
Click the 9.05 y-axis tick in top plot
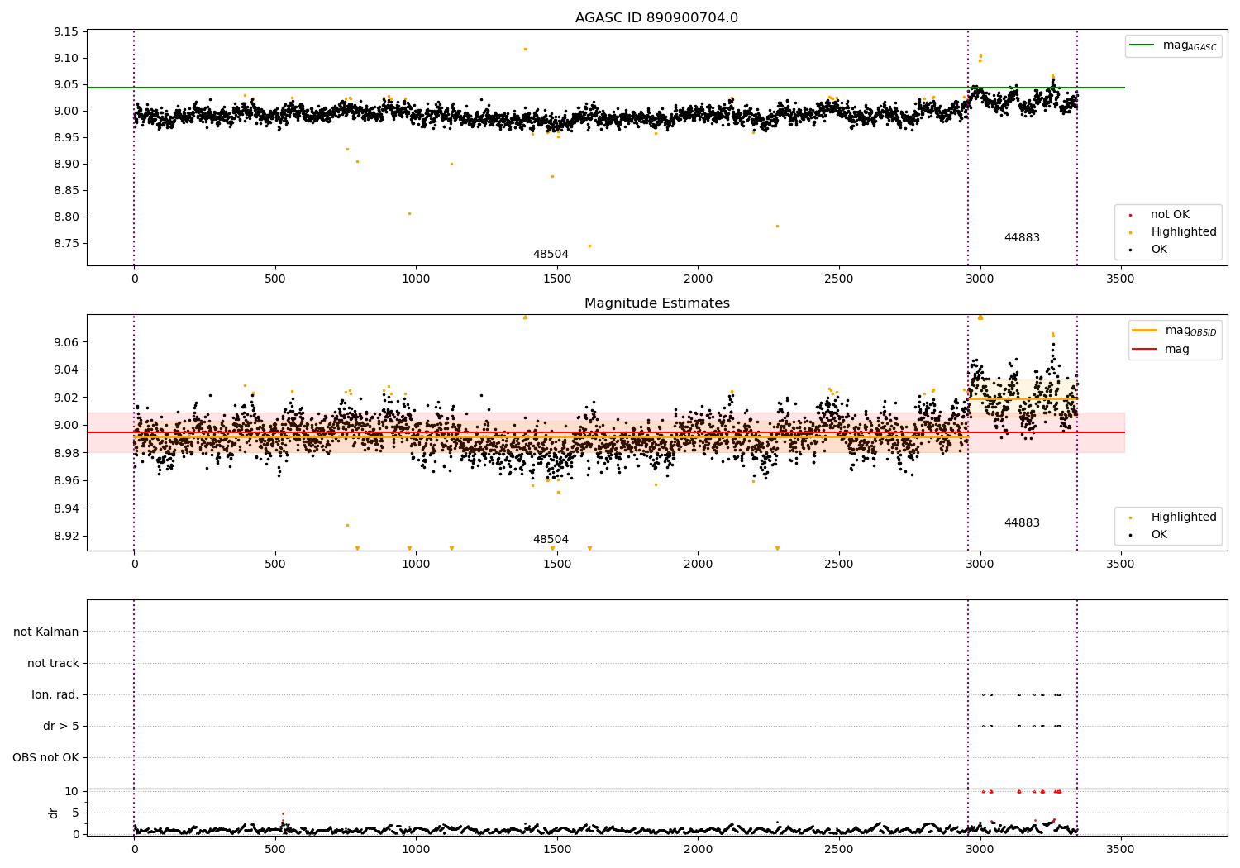[66, 85]
